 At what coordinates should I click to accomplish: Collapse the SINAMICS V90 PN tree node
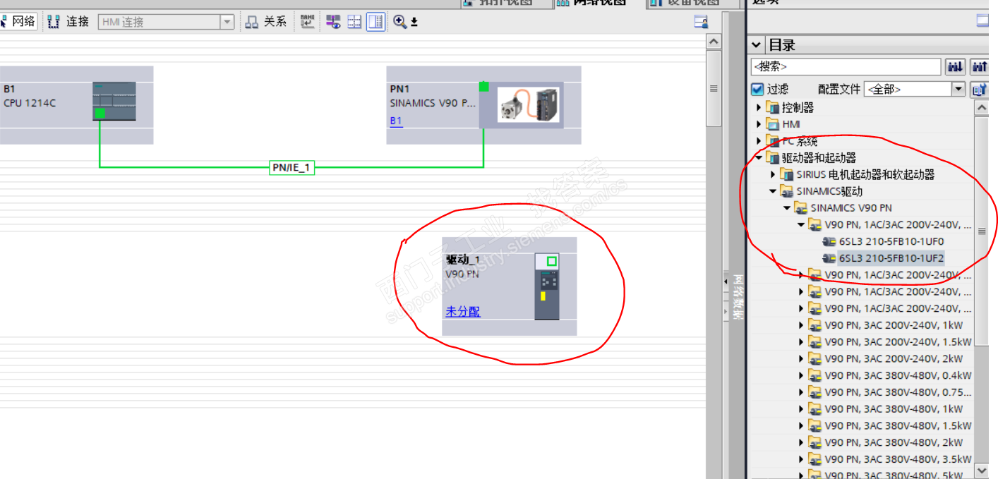click(787, 208)
